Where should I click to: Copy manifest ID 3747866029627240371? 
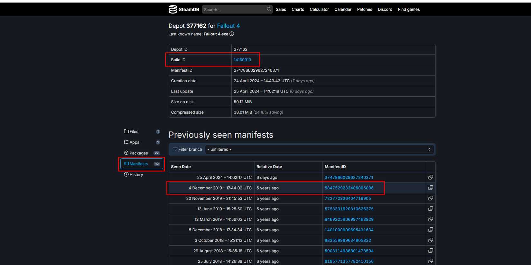click(431, 177)
